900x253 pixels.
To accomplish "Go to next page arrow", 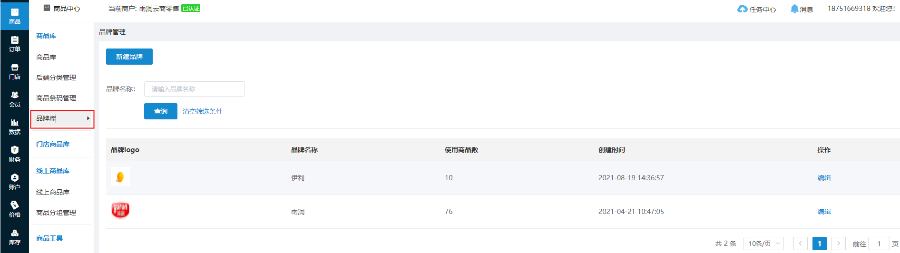I will 839,243.
